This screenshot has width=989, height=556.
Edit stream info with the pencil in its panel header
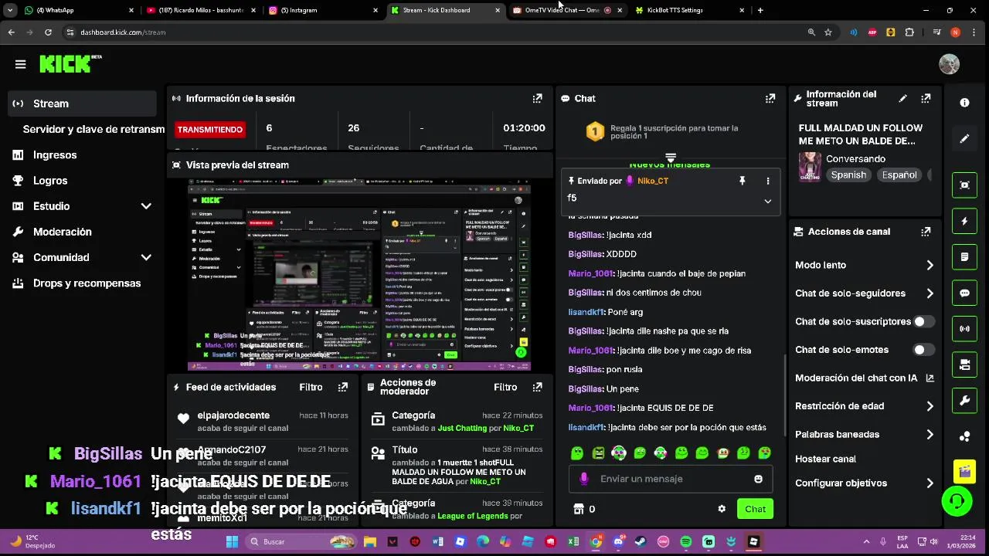[x=902, y=98]
